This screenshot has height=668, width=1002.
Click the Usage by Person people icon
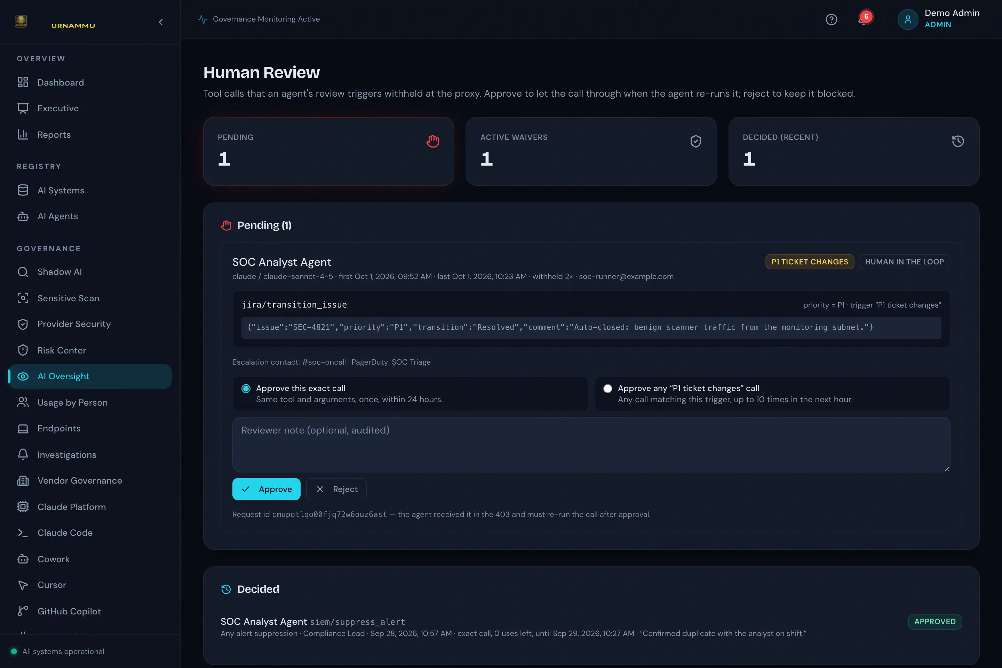[x=23, y=403]
